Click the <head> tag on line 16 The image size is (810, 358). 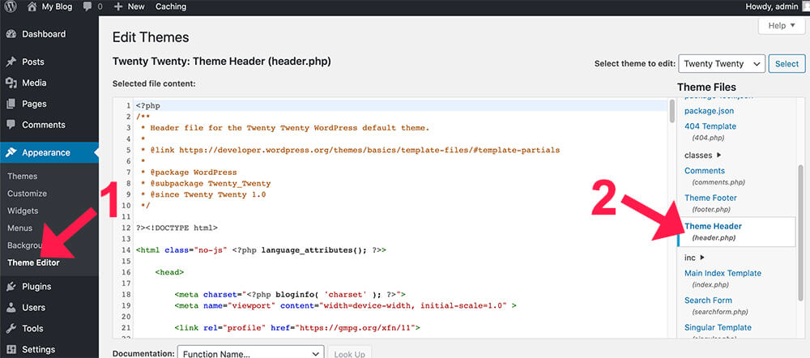pyautogui.click(x=169, y=272)
